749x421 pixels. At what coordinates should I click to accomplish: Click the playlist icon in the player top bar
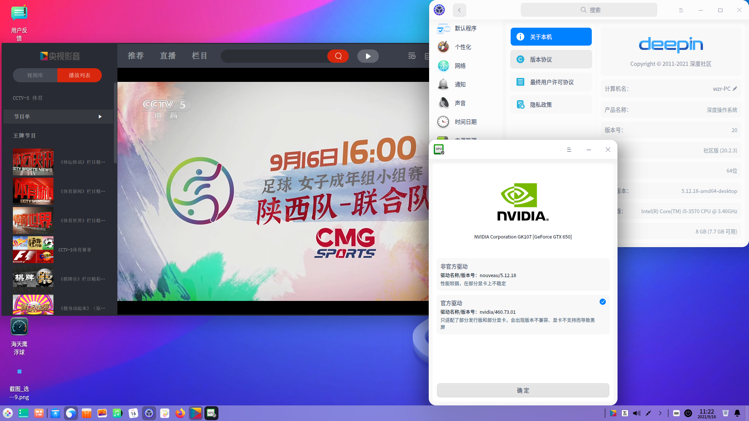[412, 56]
